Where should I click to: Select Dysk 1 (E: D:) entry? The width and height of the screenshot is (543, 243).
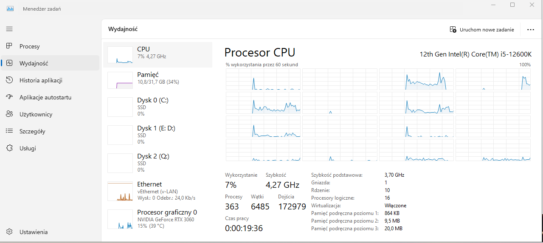[x=158, y=135]
